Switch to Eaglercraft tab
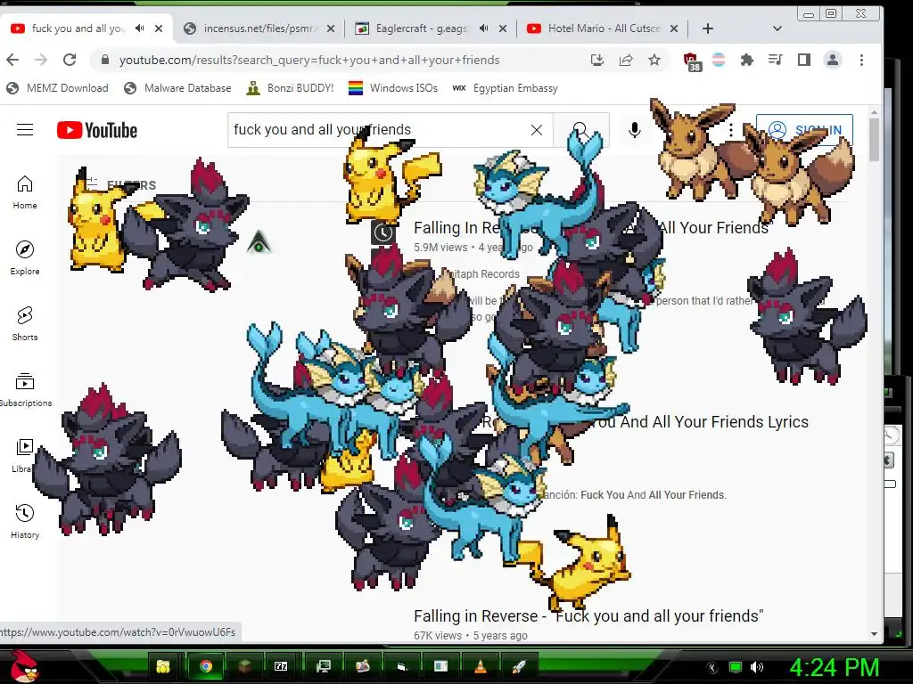The width and height of the screenshot is (913, 684). tap(431, 28)
